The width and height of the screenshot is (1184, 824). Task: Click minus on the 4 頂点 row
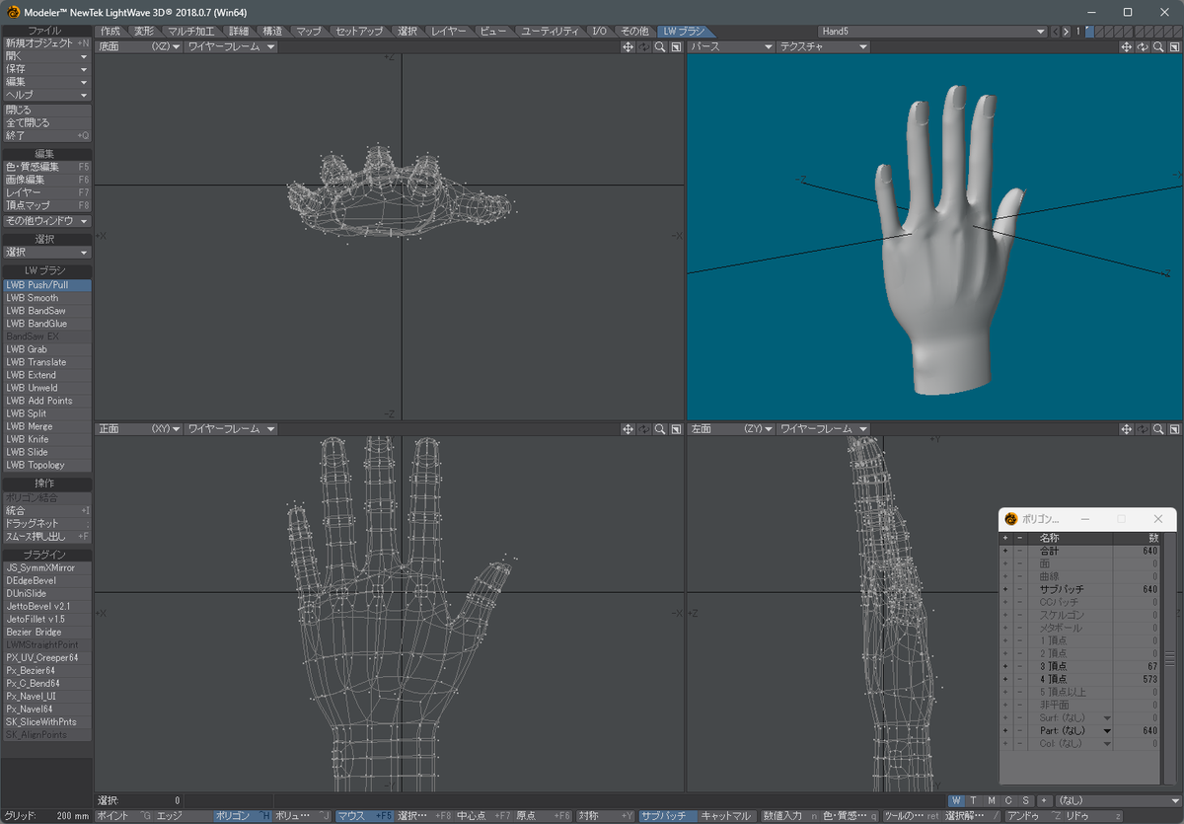point(1020,679)
